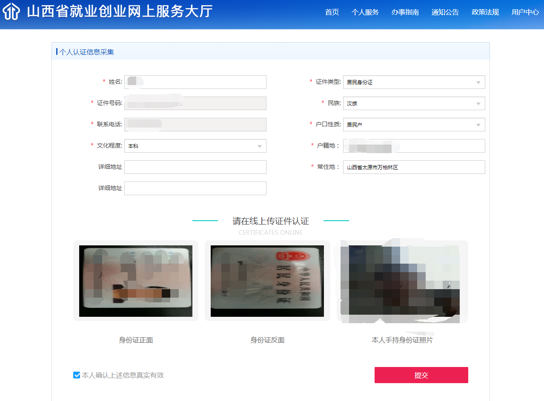The image size is (544, 401).
Task: Select the 本人手持身份证照片 thumbnail
Action: [402, 281]
